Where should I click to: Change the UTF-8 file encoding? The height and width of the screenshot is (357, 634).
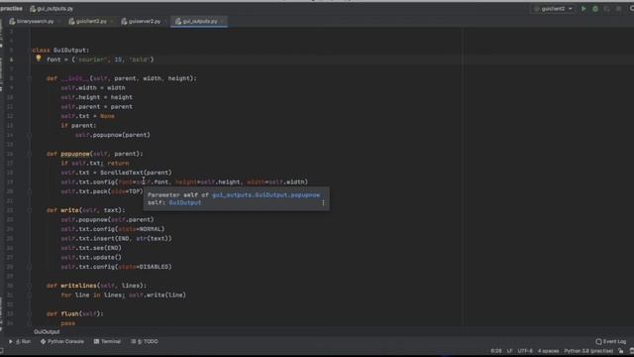tap(525, 351)
